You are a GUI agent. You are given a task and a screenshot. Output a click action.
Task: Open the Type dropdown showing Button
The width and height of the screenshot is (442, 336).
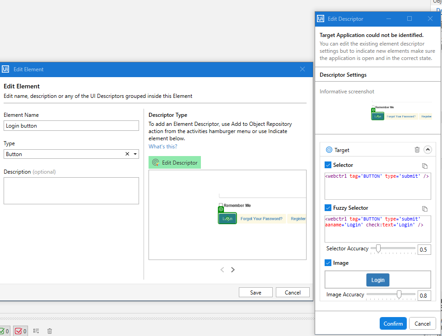pyautogui.click(x=135, y=154)
